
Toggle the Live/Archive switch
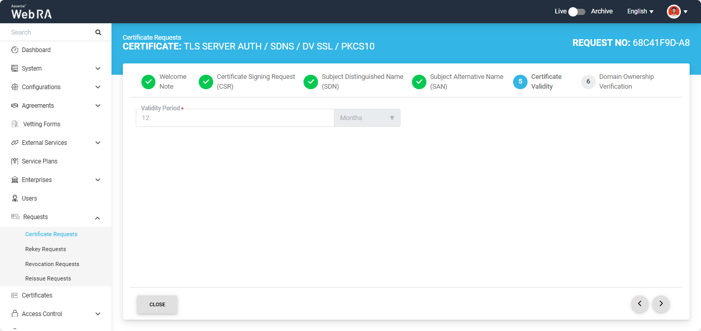(576, 11)
